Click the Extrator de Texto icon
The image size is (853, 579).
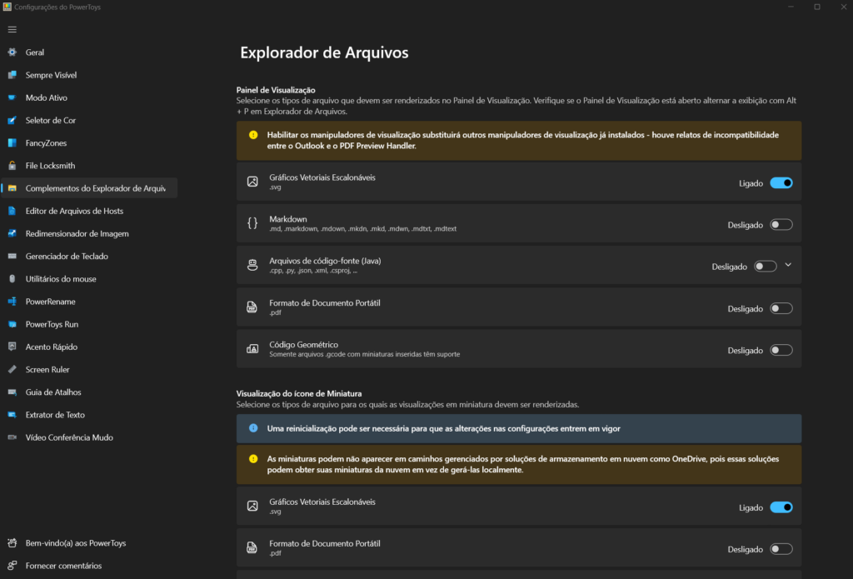[12, 415]
